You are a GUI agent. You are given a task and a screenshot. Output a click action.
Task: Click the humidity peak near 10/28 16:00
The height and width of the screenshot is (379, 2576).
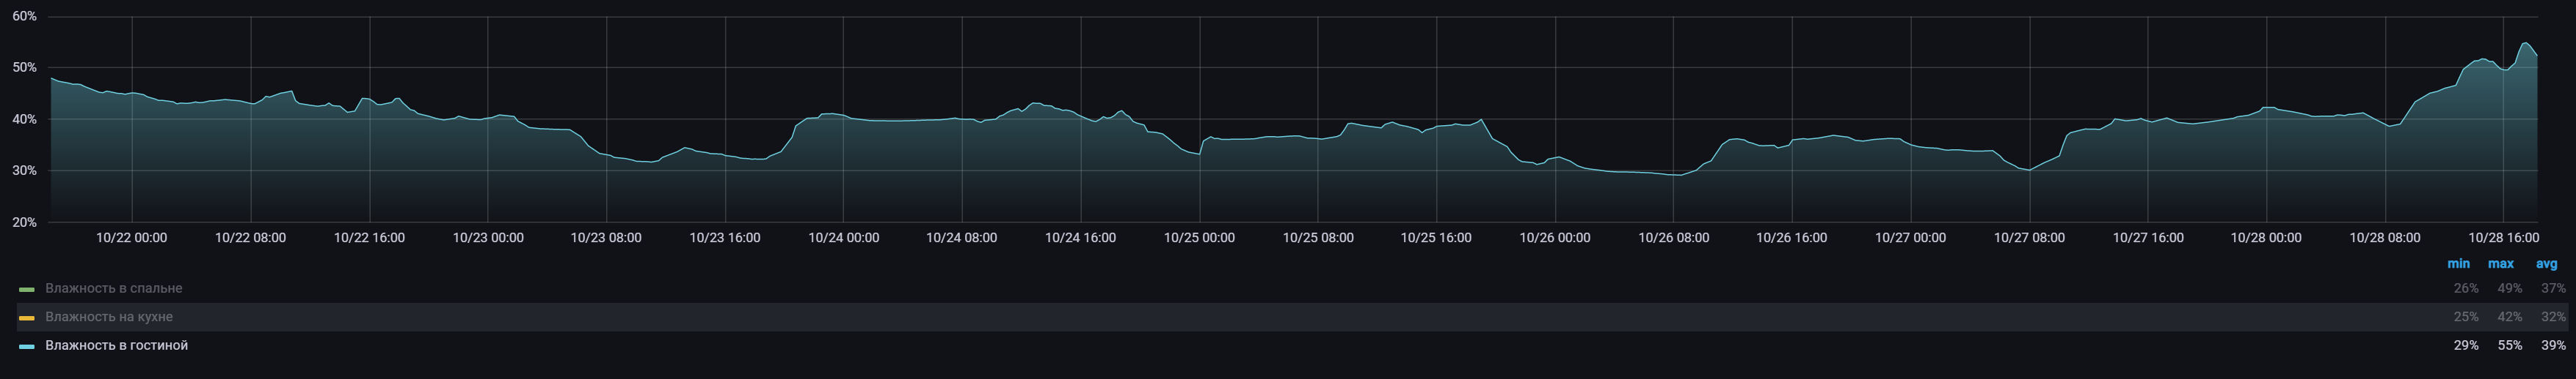coord(2524,43)
